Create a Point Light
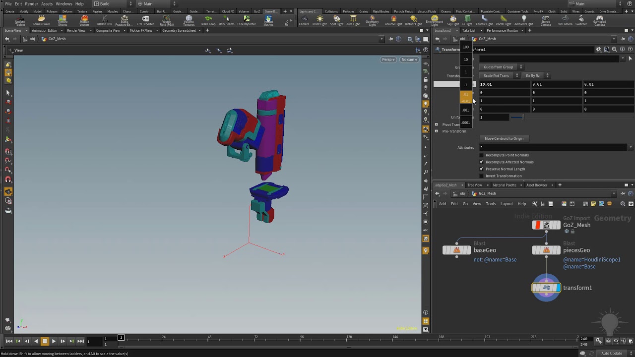The width and height of the screenshot is (635, 357). [319, 20]
